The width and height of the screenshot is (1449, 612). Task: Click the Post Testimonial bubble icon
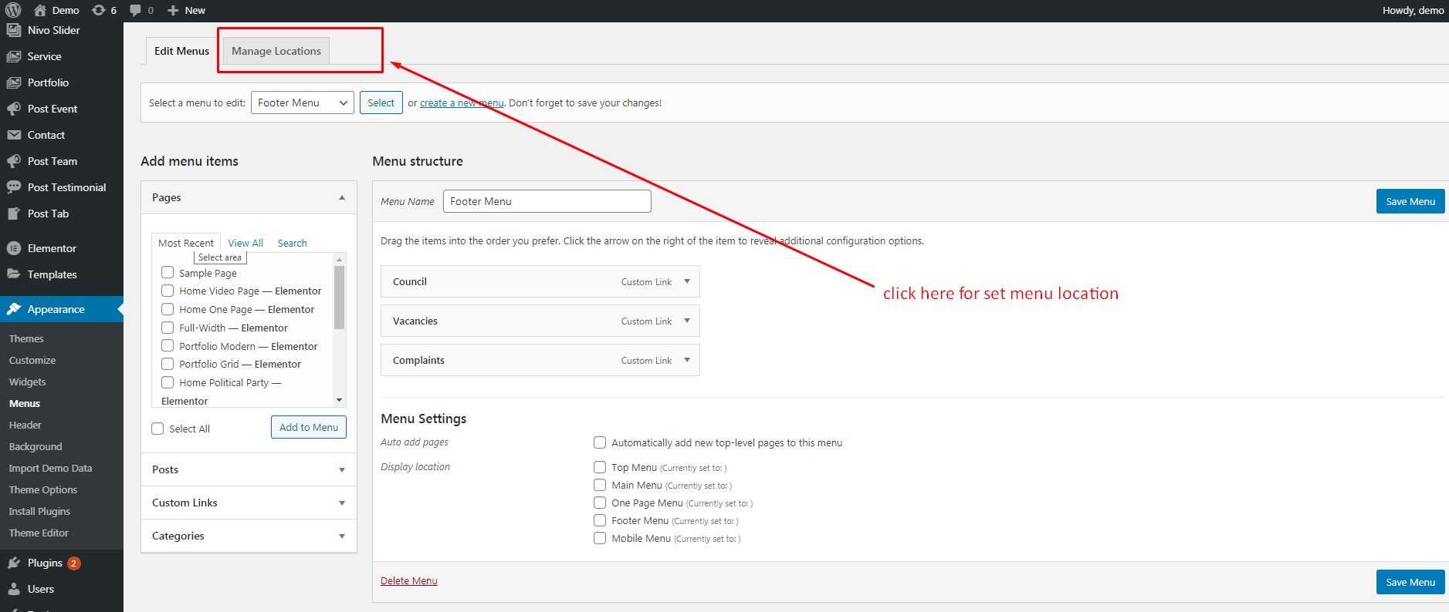pyautogui.click(x=14, y=187)
